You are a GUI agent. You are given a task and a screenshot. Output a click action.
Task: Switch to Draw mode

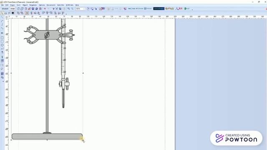click(x=13, y=9)
